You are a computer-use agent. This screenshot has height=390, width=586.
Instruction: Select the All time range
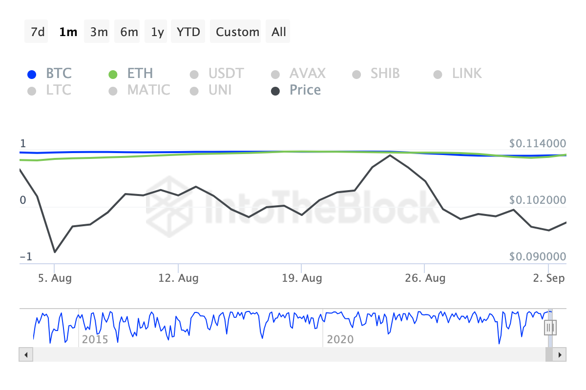pos(278,31)
